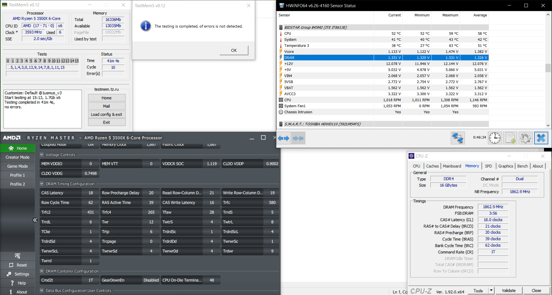This screenshot has width=552, height=295.
Task: Click HWiNFO log file save icon
Action: (x=510, y=138)
